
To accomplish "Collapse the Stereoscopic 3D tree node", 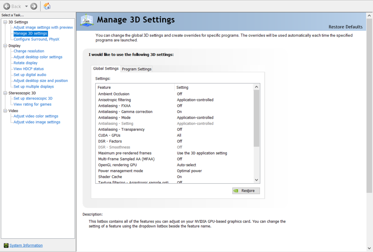I will 5,93.
